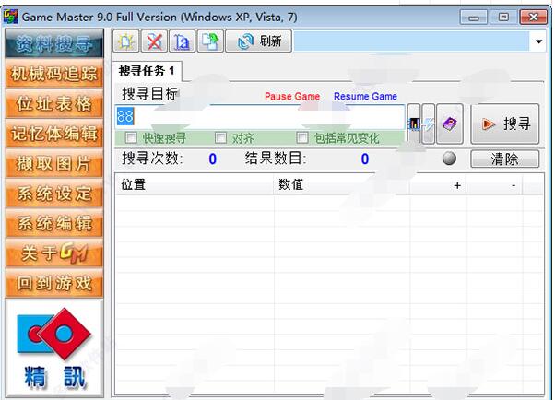Click the delete task red X icon
This screenshot has width=555, height=400.
[x=154, y=41]
